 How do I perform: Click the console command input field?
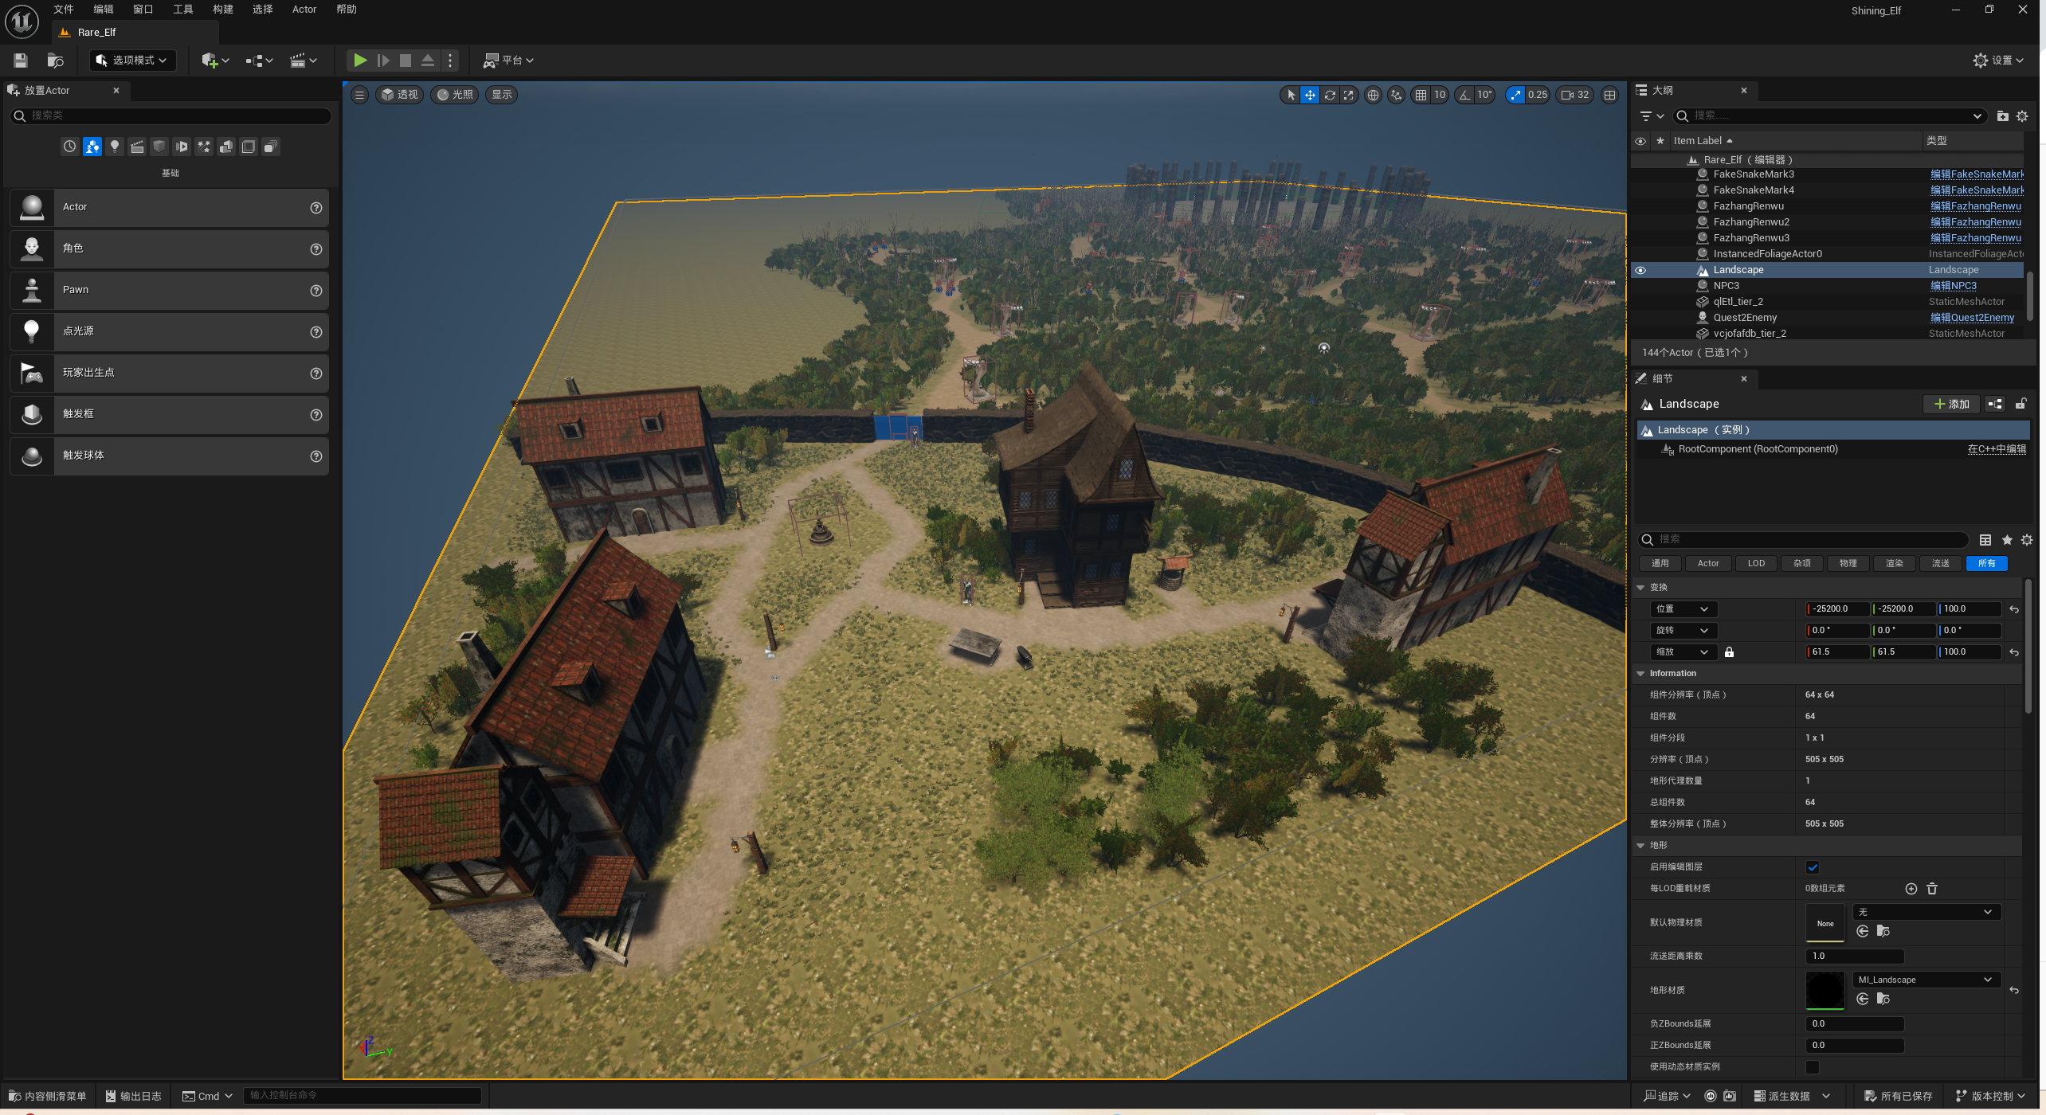tap(362, 1096)
